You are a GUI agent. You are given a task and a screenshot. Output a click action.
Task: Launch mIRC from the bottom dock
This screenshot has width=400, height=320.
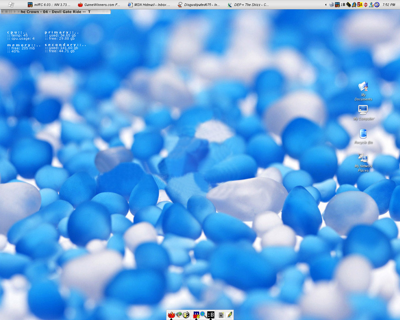196,315
